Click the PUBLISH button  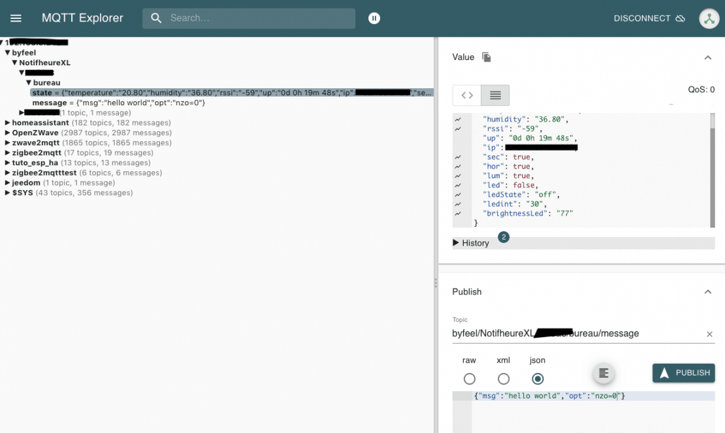pyautogui.click(x=683, y=373)
